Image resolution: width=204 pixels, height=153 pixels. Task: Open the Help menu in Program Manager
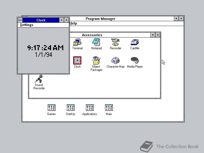[73, 23]
